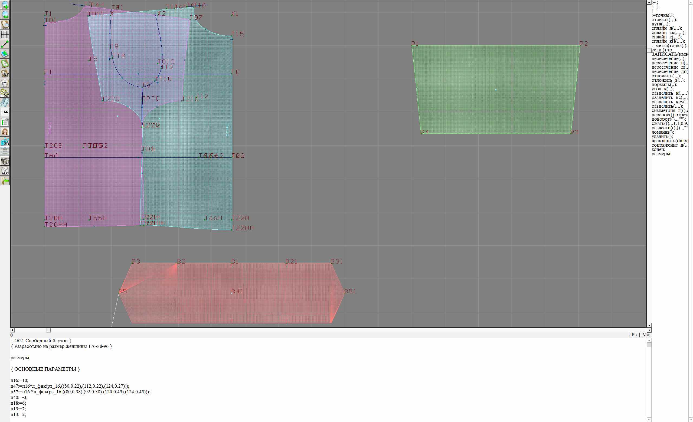Toggle the grid display icon
This screenshot has height=422, width=693.
pyautogui.click(x=5, y=34)
